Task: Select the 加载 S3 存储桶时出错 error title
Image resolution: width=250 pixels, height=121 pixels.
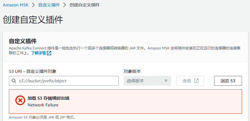Action: 48,98
